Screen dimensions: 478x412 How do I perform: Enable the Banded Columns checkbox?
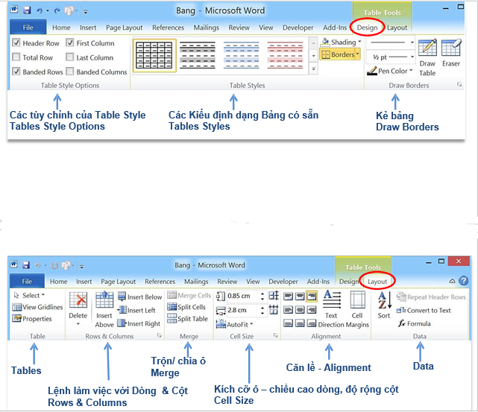pyautogui.click(x=70, y=72)
